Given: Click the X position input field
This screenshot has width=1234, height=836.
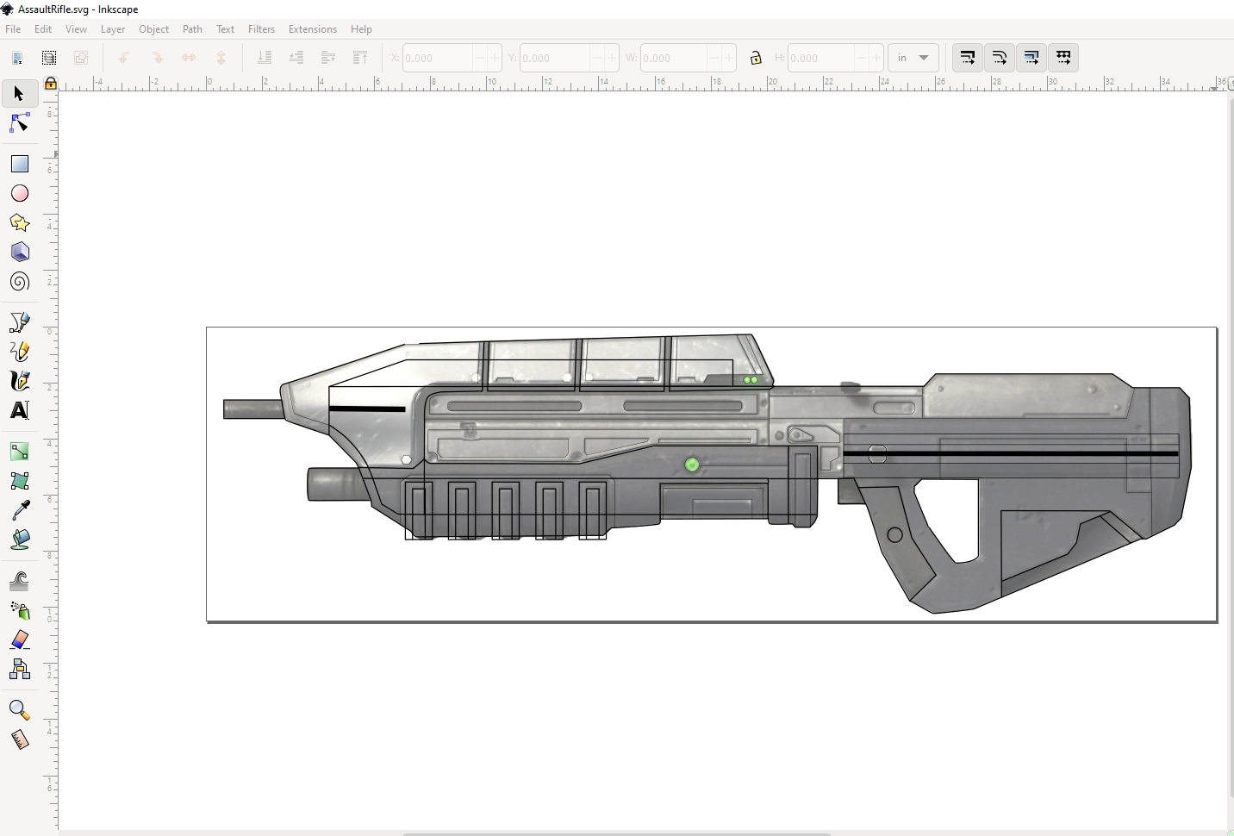Looking at the screenshot, I should click(x=438, y=58).
